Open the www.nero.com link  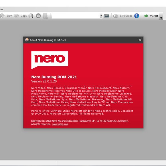click(x=60, y=124)
